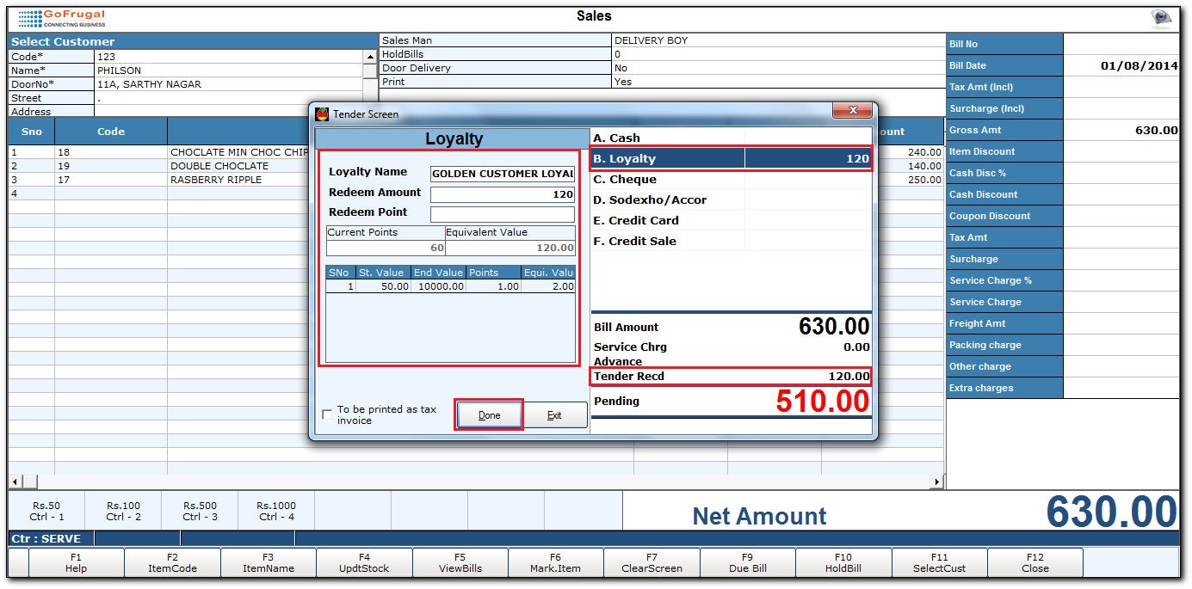
Task: Click F11 SelectCust function key
Action: (939, 562)
